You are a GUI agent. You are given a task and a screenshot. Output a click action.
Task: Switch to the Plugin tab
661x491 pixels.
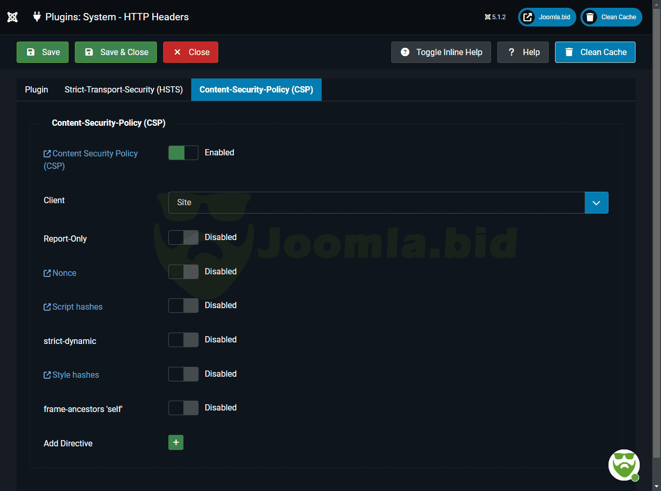[x=36, y=90]
